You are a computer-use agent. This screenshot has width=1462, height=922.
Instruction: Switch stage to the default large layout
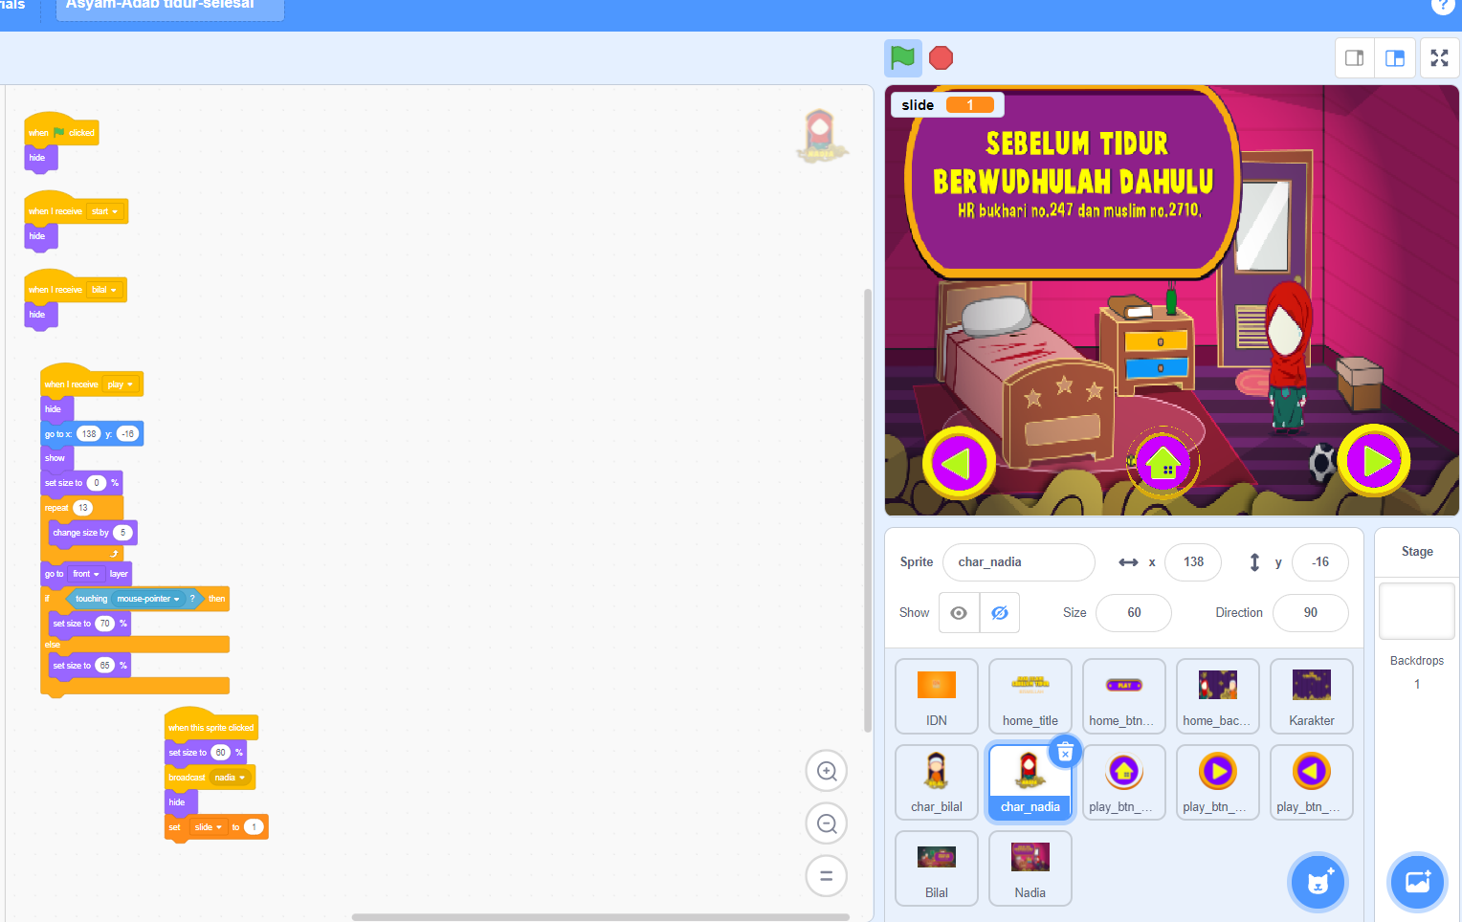pos(1395,57)
